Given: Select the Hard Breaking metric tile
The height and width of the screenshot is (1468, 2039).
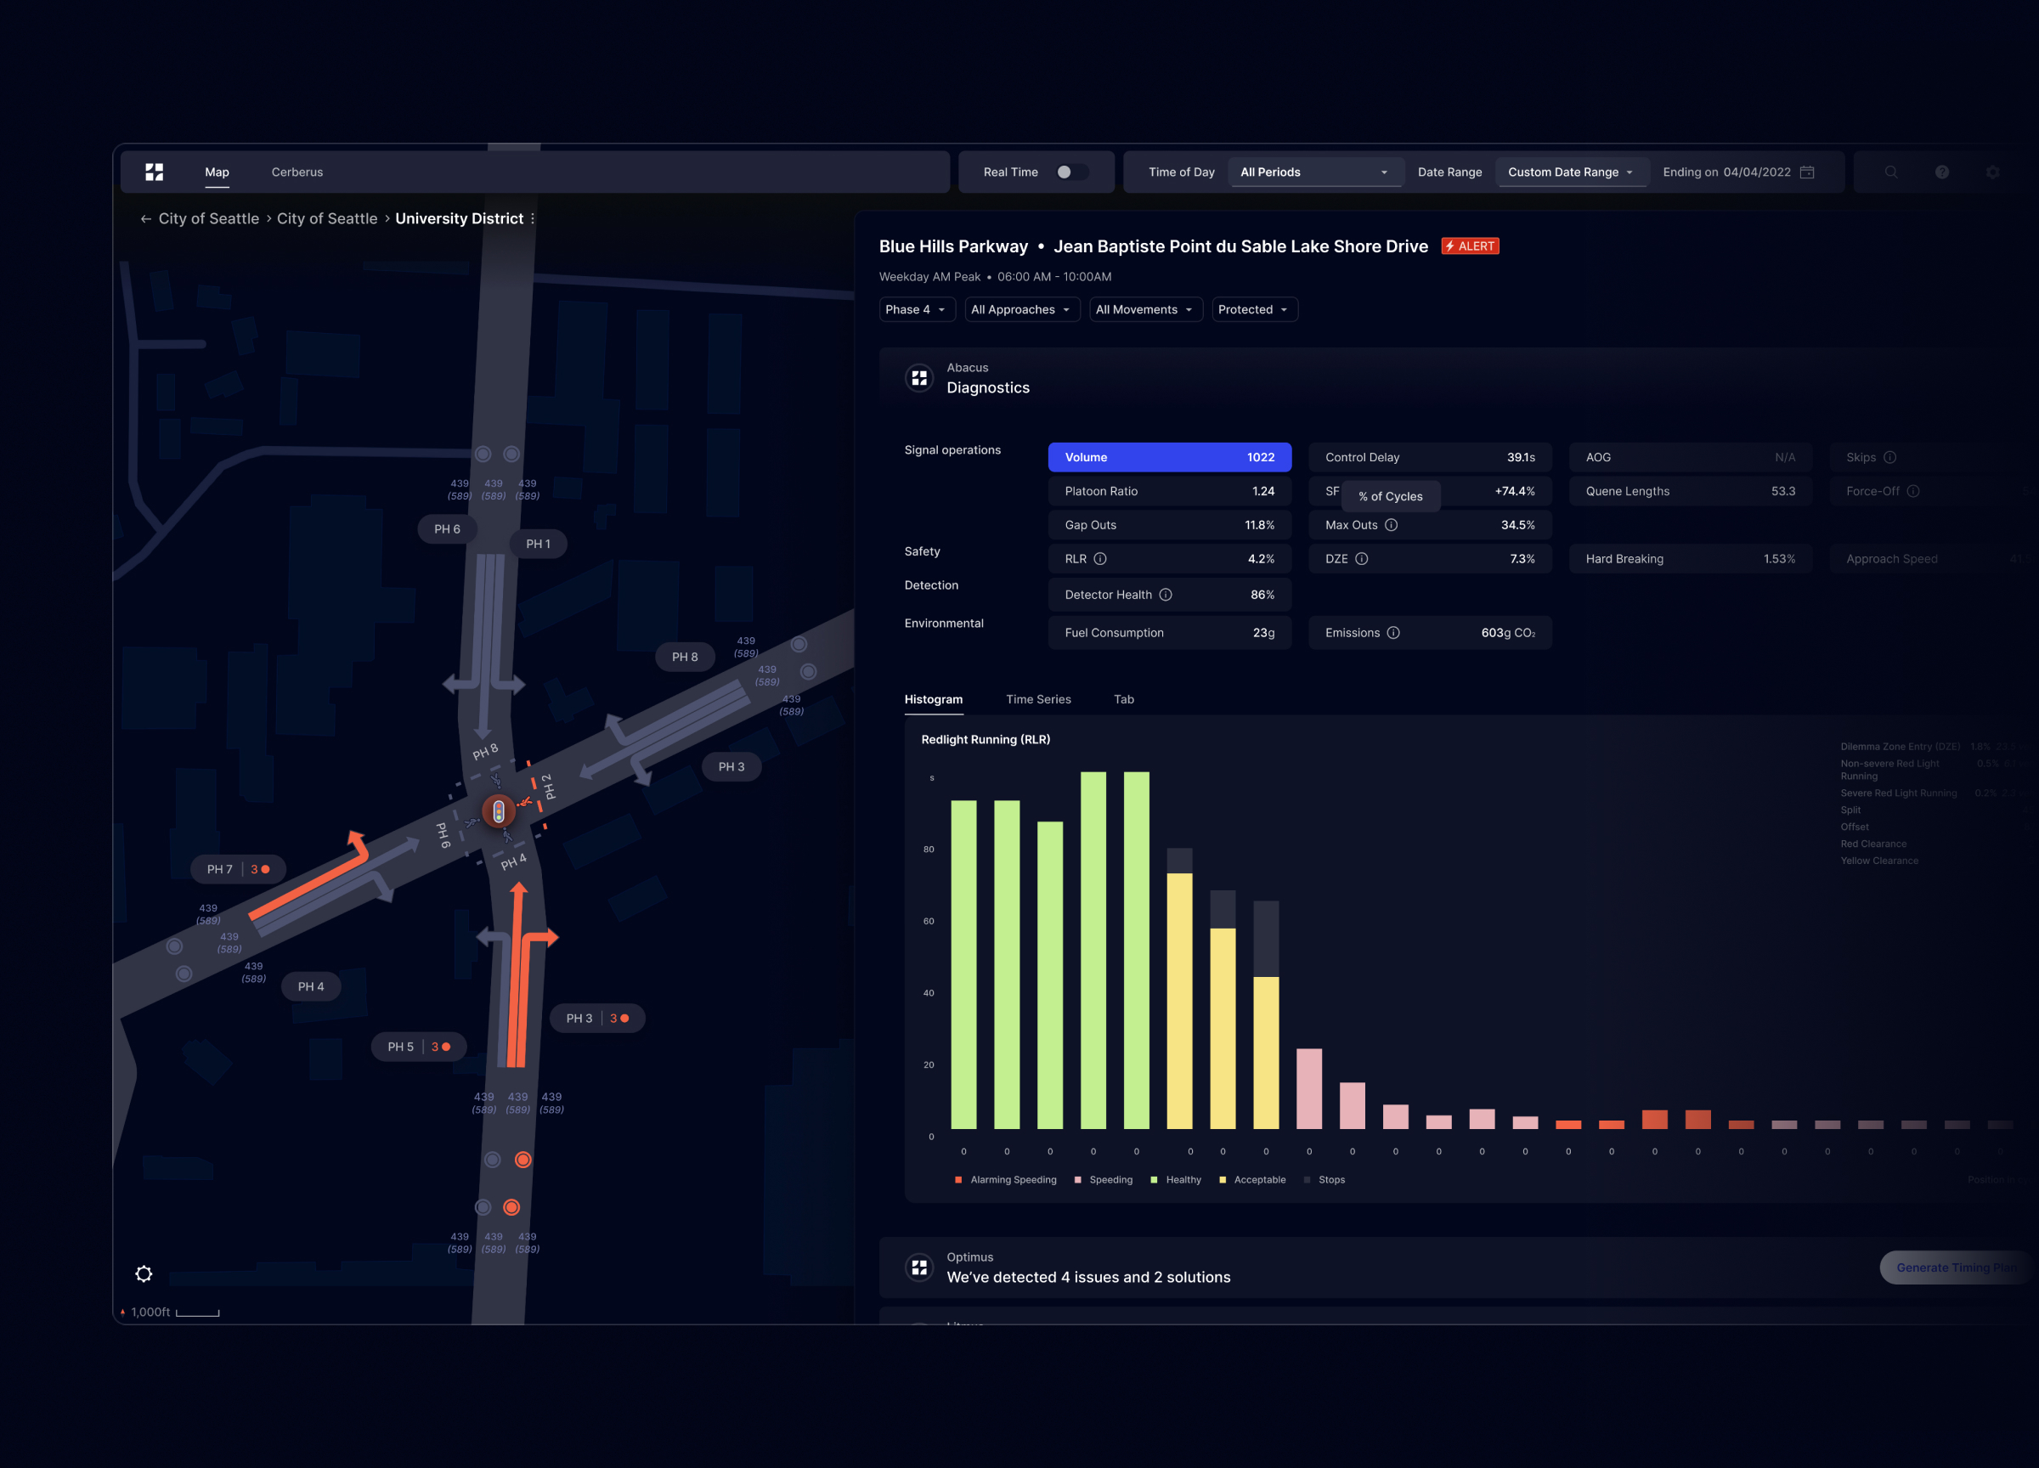Looking at the screenshot, I should [x=1690, y=559].
